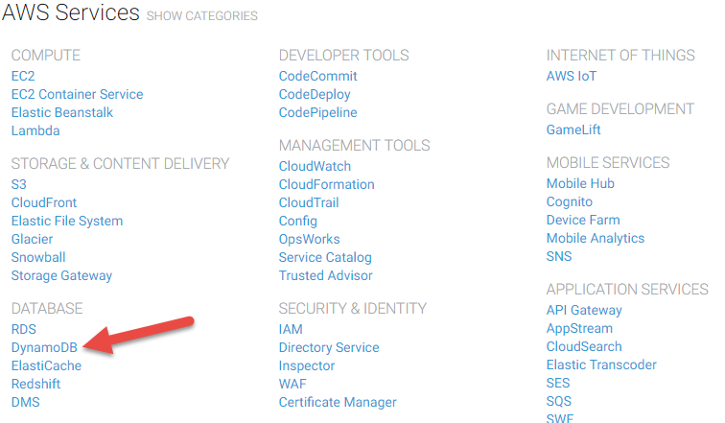Open AWS IoT service
Screen dimensions: 725x423
tap(573, 76)
